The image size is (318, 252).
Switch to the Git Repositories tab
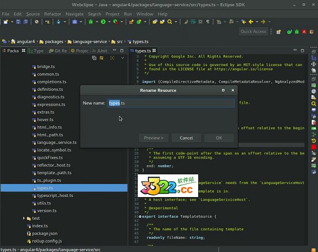pyautogui.click(x=57, y=51)
